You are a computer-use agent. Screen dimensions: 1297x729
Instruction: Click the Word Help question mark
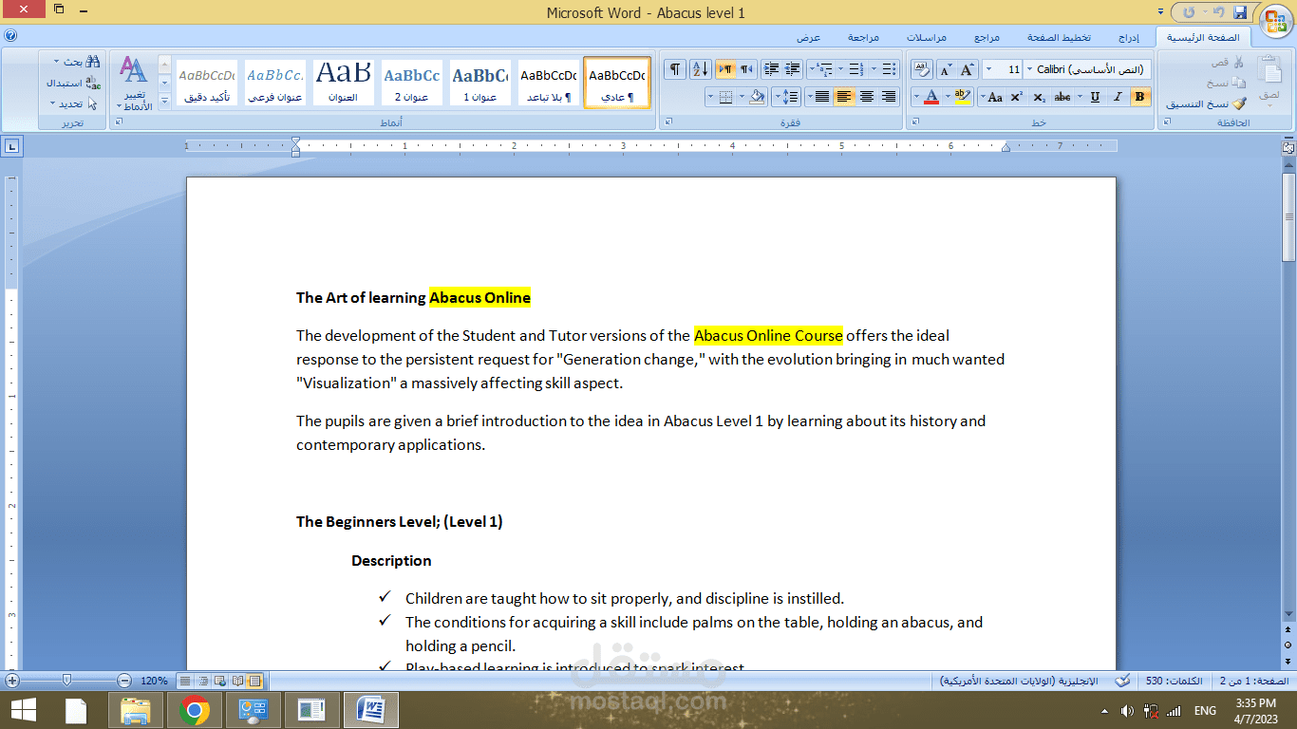pyautogui.click(x=9, y=36)
